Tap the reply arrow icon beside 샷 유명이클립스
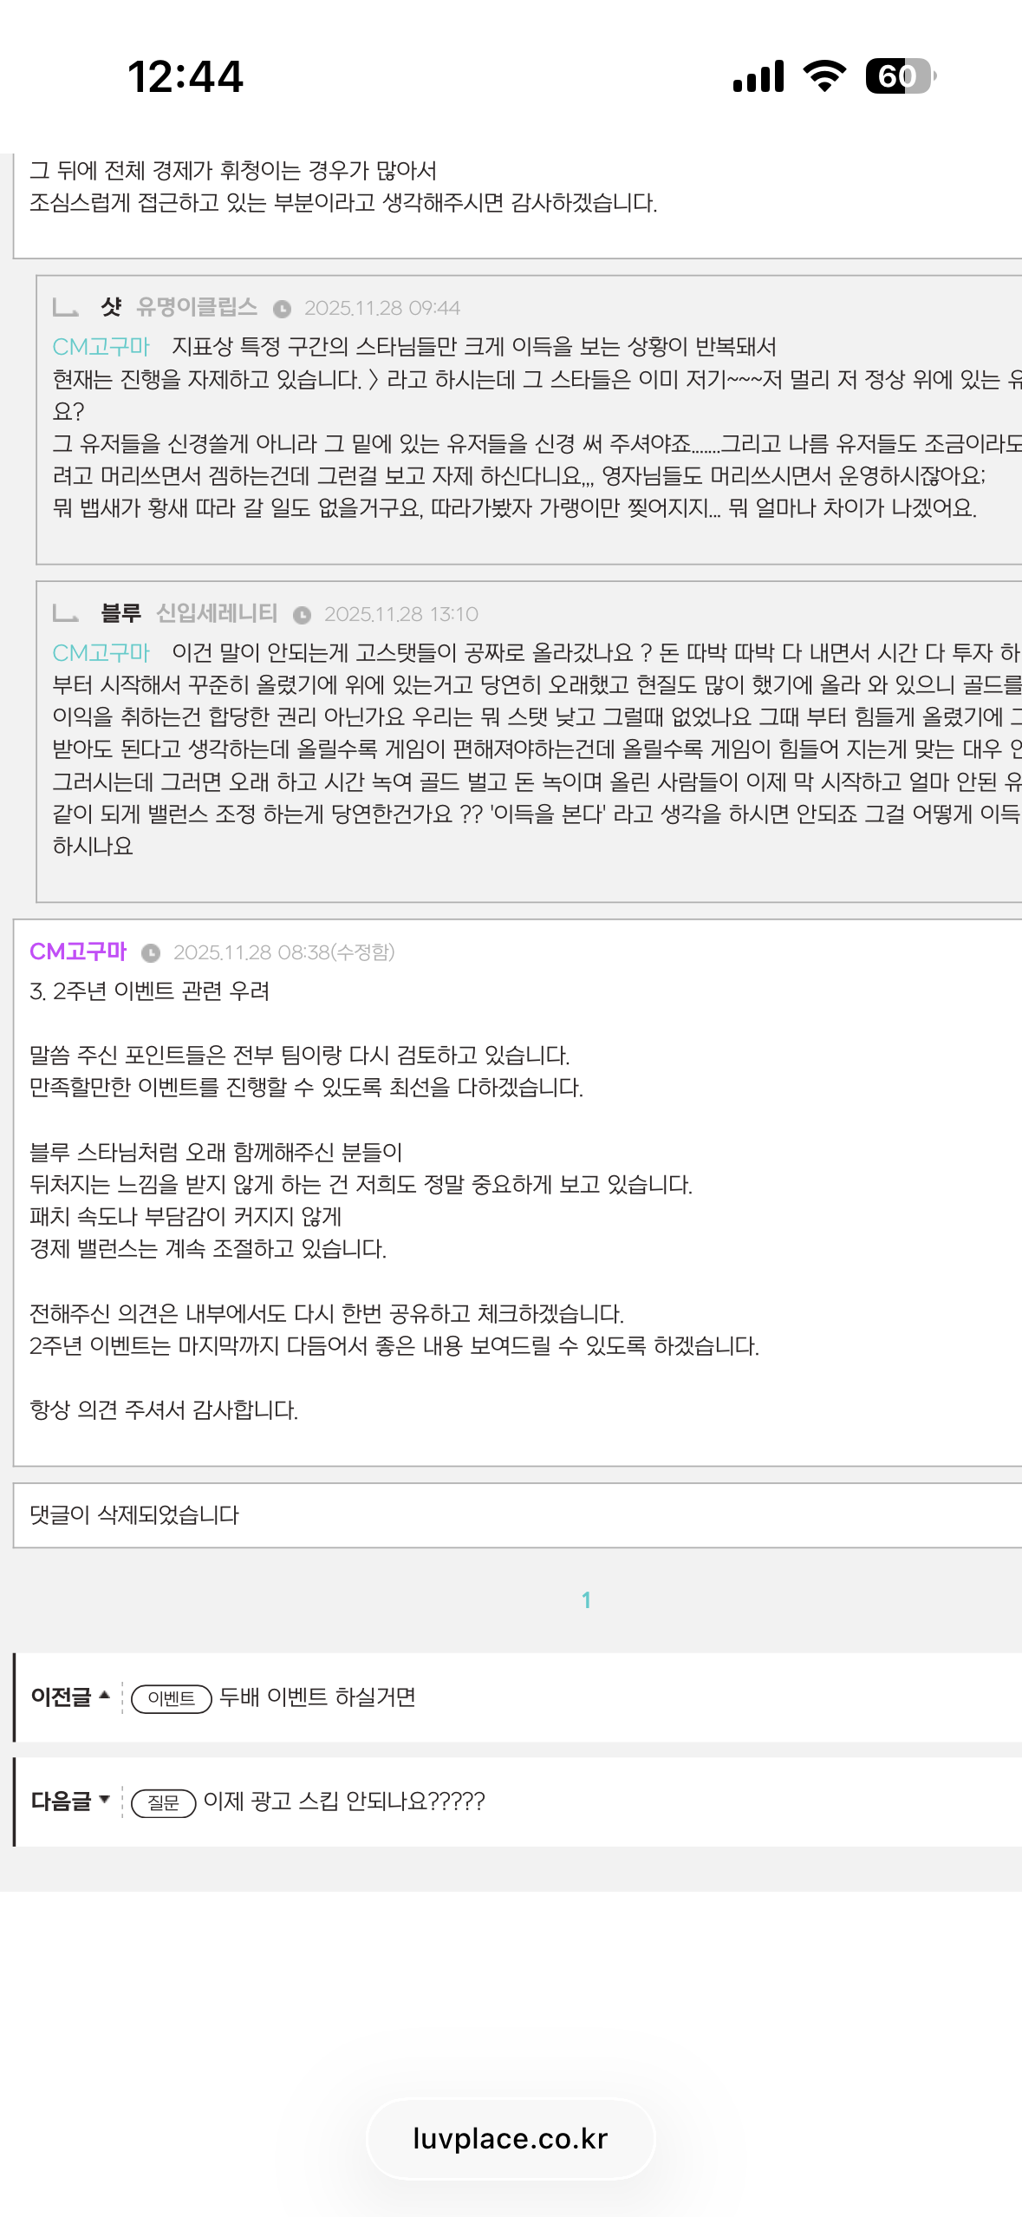1022x2217 pixels. [66, 307]
